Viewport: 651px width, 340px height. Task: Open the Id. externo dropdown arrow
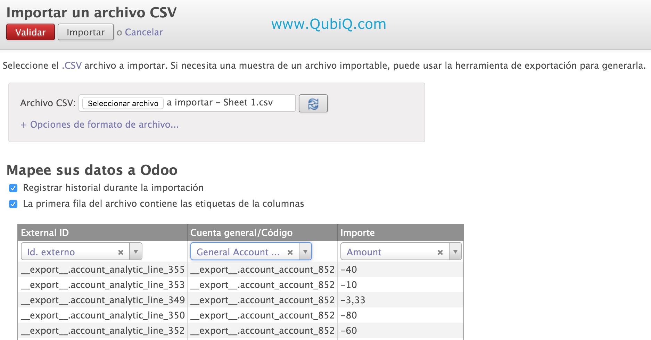136,252
